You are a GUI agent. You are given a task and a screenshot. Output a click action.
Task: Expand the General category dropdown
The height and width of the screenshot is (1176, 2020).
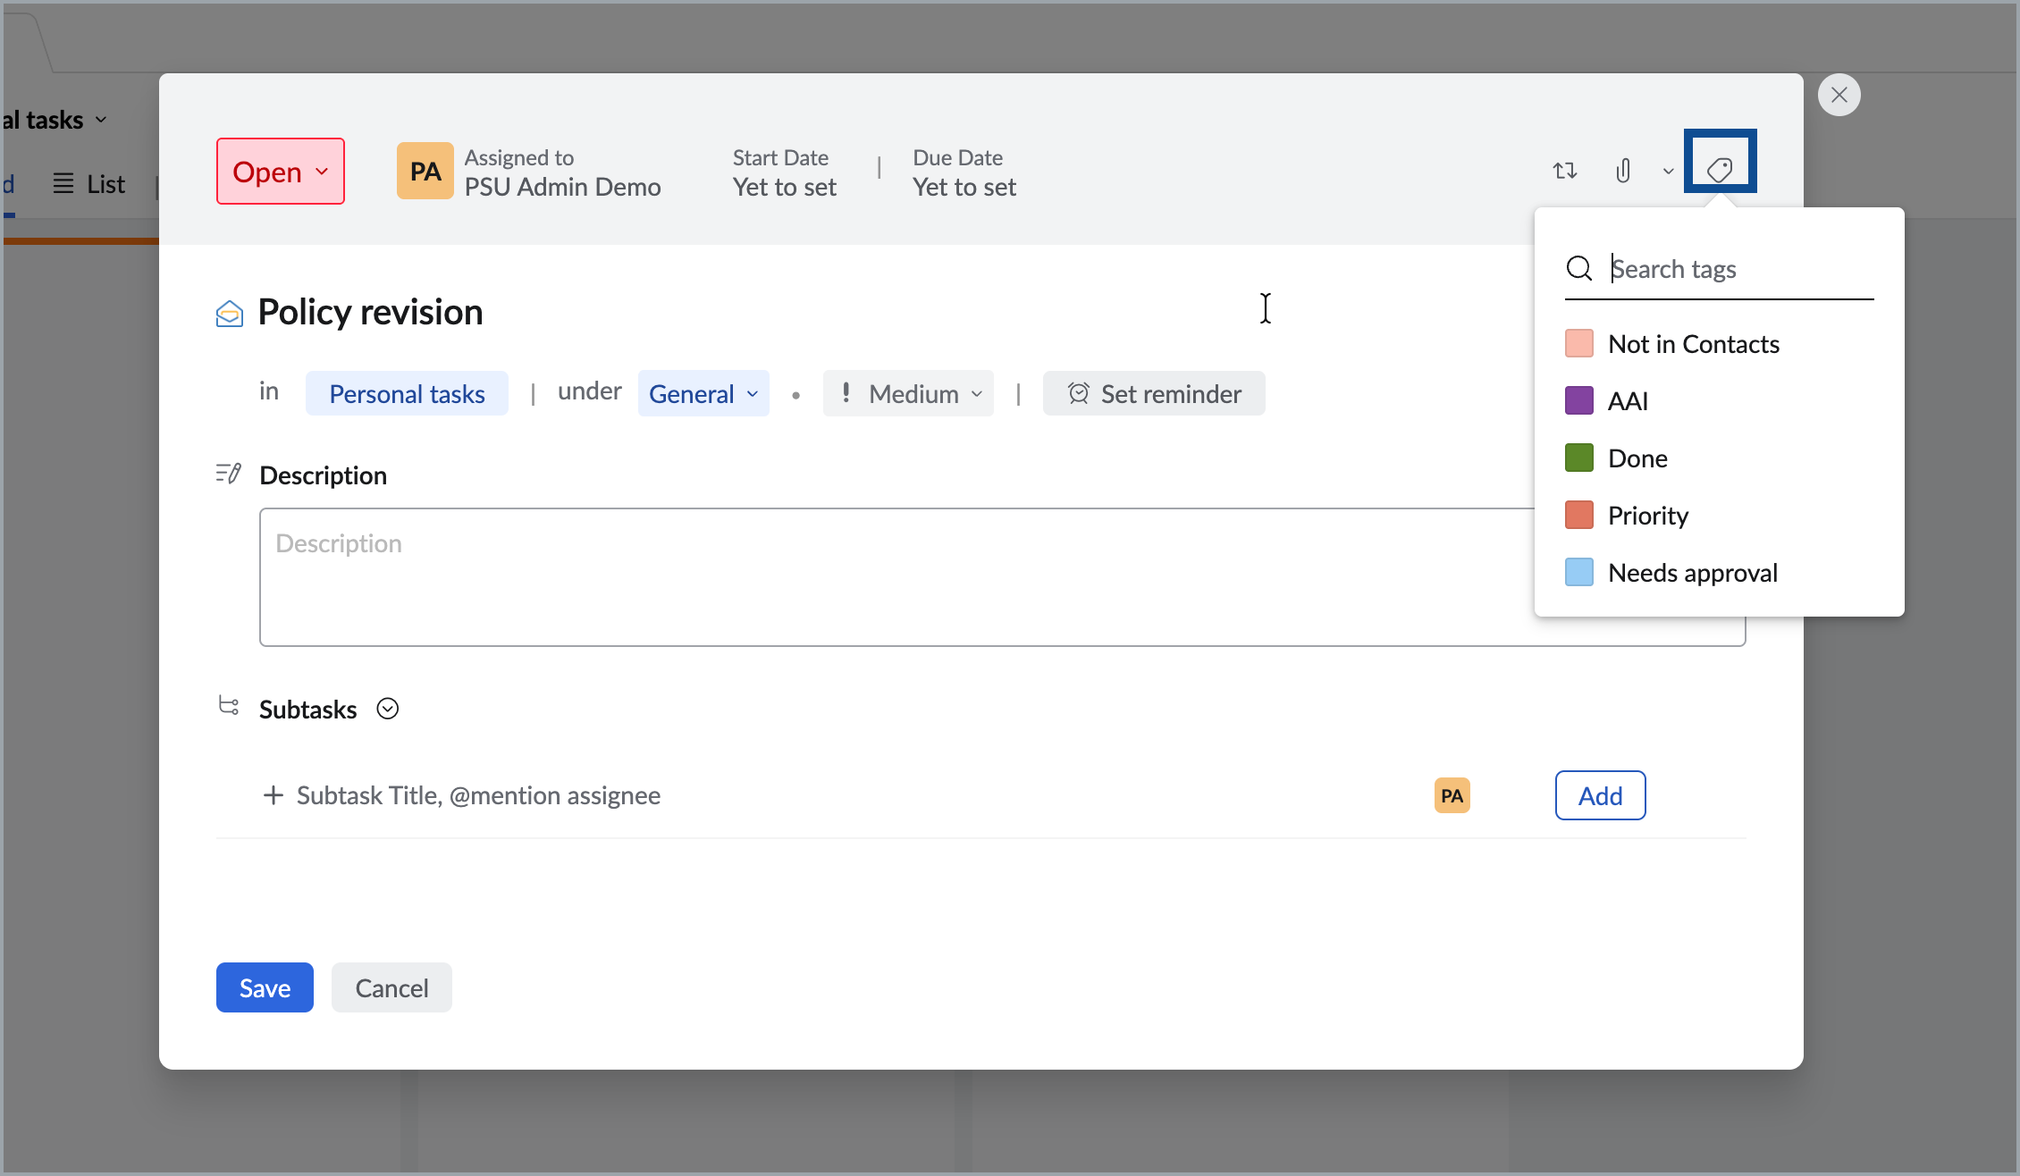[703, 393]
